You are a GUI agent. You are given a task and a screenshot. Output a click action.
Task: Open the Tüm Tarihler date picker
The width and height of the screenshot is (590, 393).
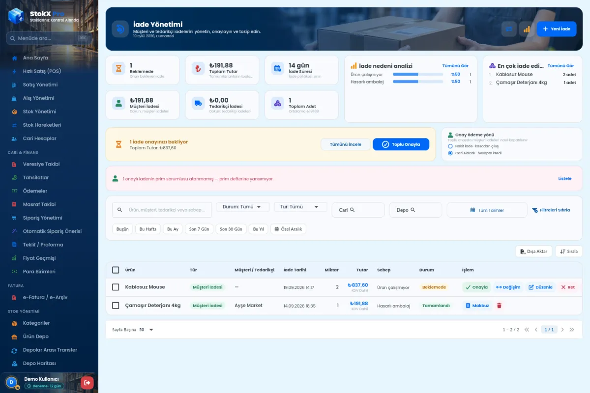click(x=487, y=210)
